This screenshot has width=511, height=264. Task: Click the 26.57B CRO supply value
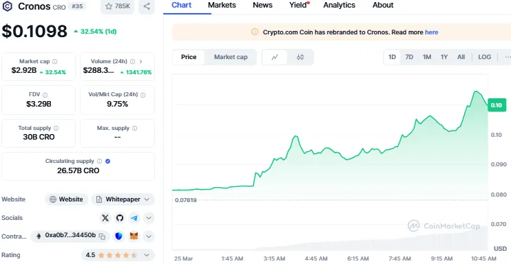(79, 170)
